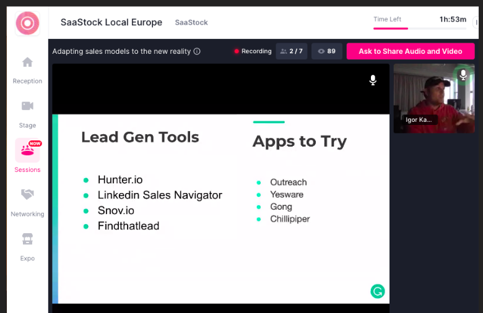Open the Sessions section
The width and height of the screenshot is (483, 313).
[27, 156]
